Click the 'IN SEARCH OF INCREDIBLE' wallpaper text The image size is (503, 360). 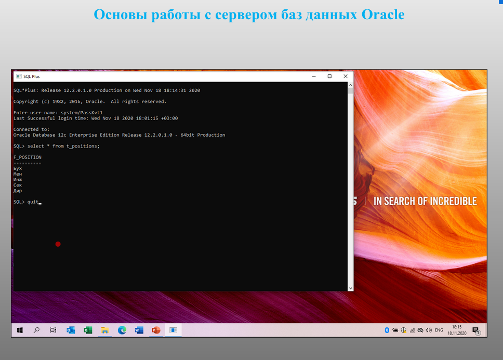[x=425, y=202]
